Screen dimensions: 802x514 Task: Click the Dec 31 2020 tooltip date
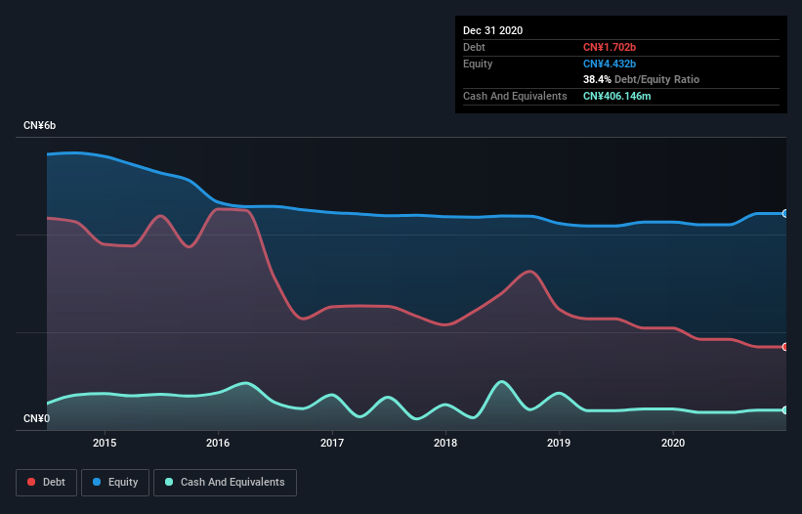pyautogui.click(x=492, y=30)
